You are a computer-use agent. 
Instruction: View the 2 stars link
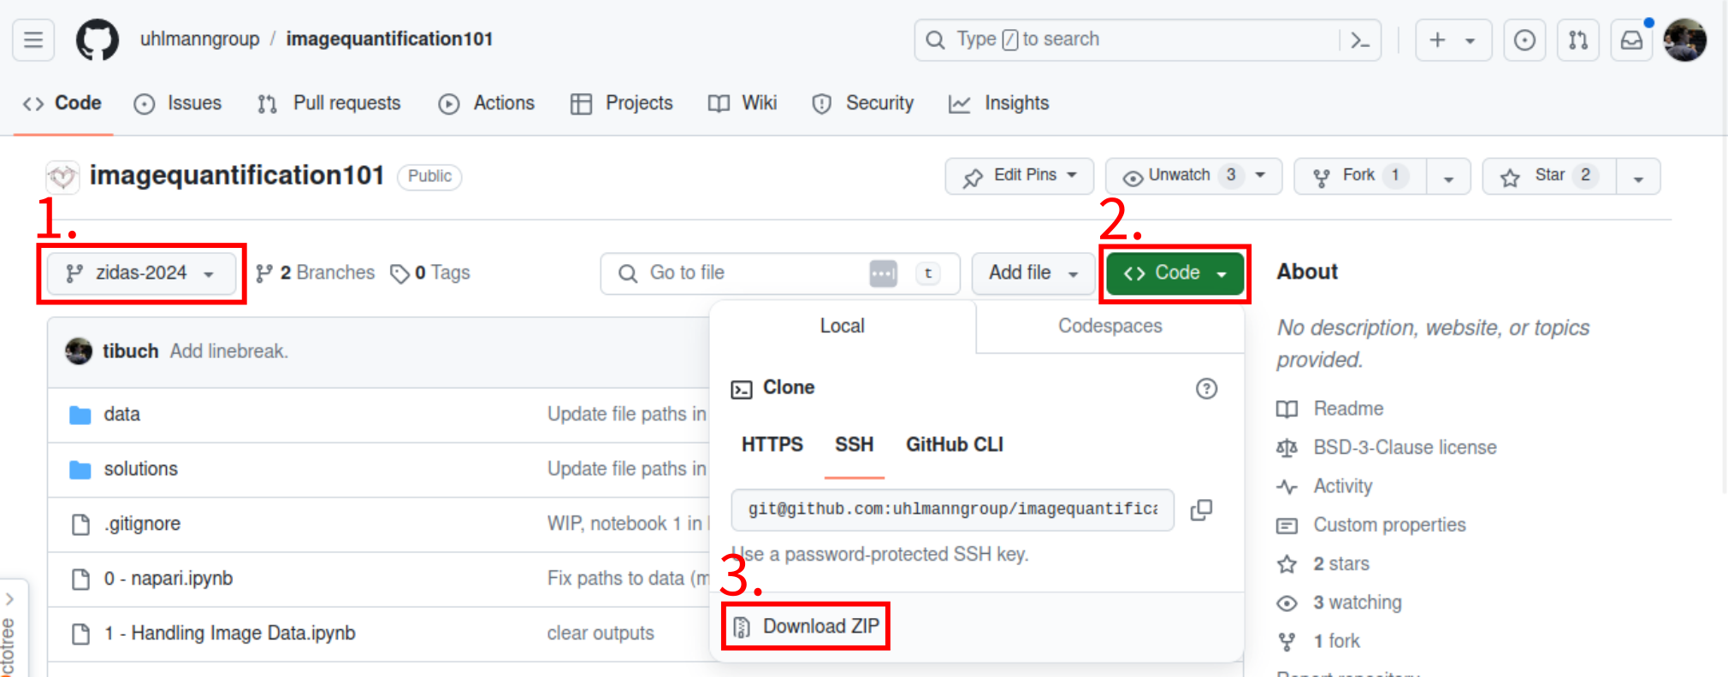pyautogui.click(x=1341, y=564)
